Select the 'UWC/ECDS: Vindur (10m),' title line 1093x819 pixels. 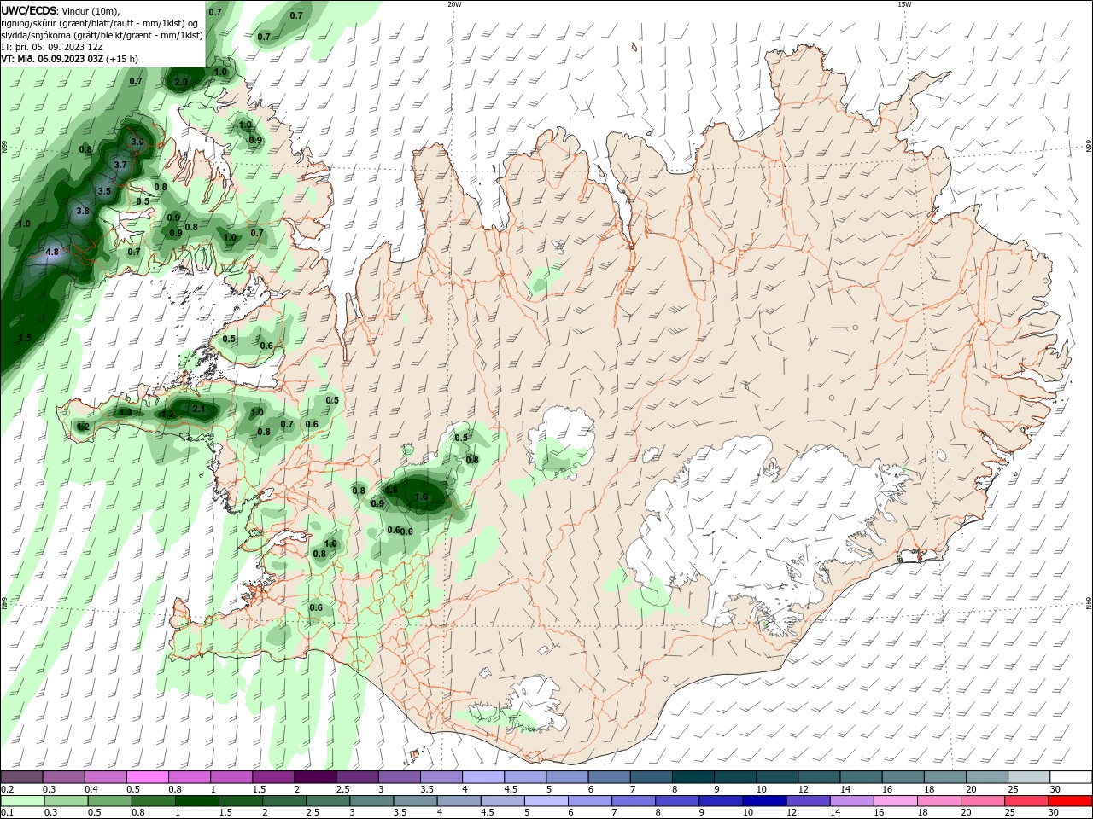point(61,10)
